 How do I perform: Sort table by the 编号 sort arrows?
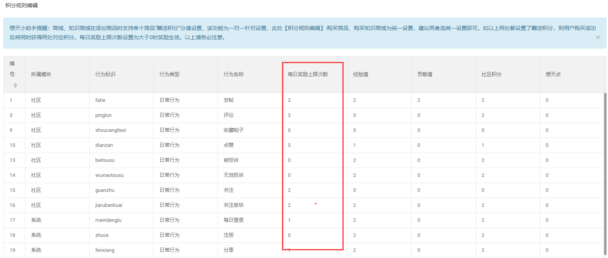15,85
